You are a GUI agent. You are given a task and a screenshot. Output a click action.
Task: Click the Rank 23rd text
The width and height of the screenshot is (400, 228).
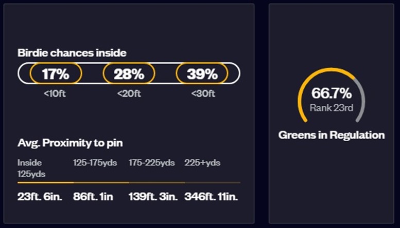pyautogui.click(x=331, y=108)
